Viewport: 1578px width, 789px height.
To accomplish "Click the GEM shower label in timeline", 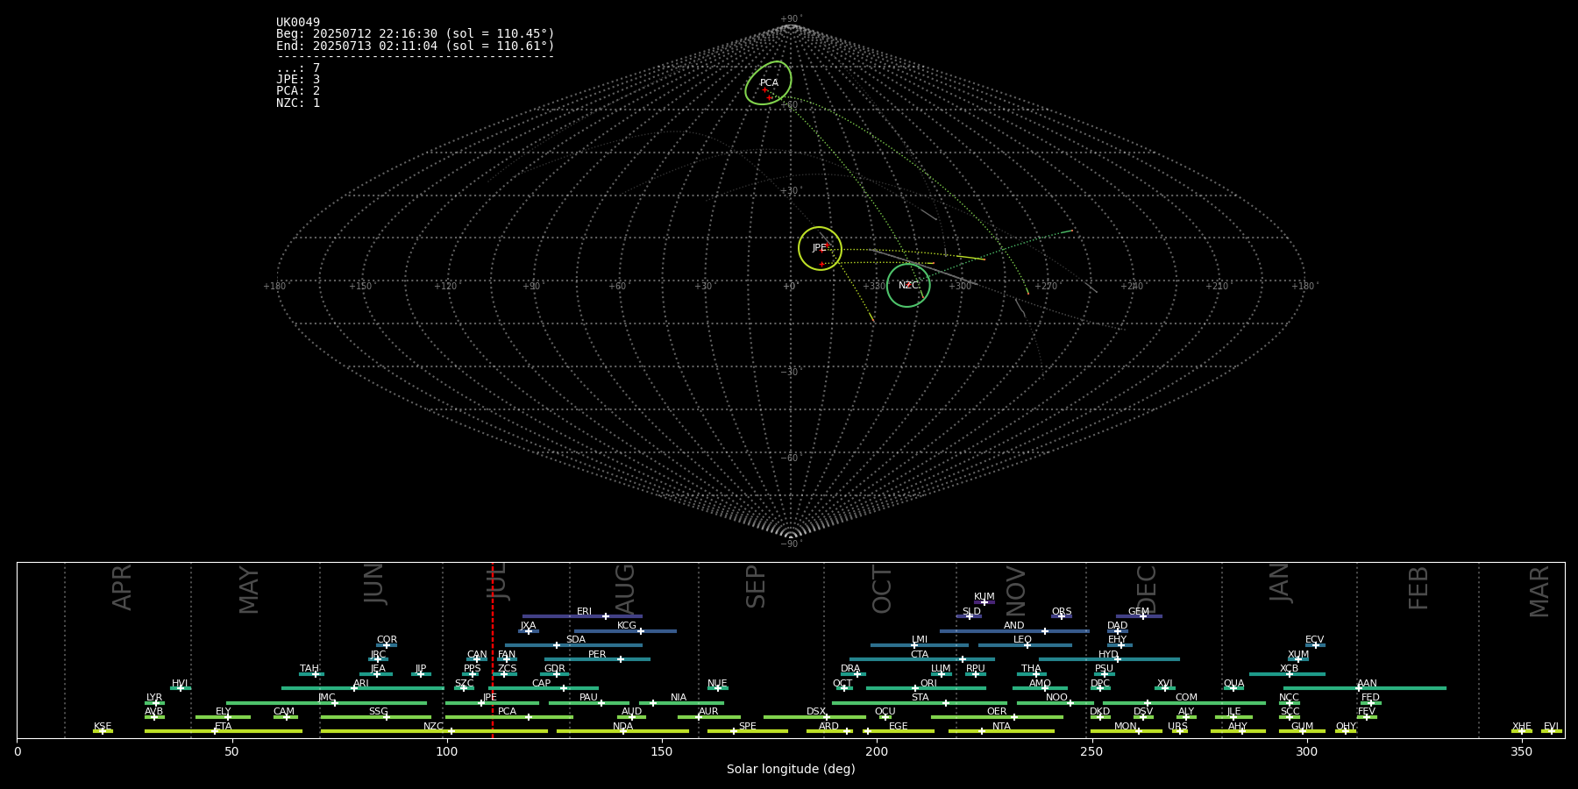I will tap(1139, 611).
